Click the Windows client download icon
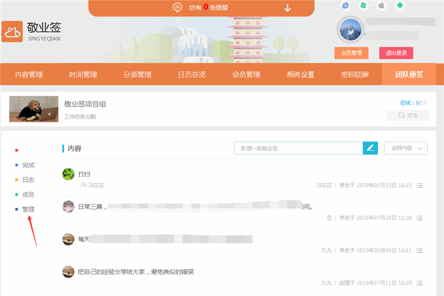This screenshot has width=444, height=296. tap(363, 5)
